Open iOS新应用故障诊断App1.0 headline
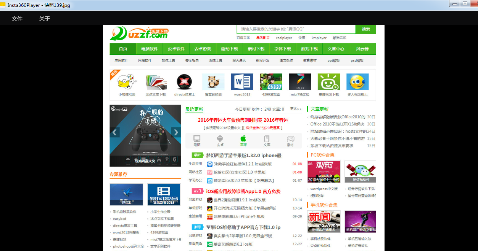Viewport: 478px width, 251px height. 243,191
